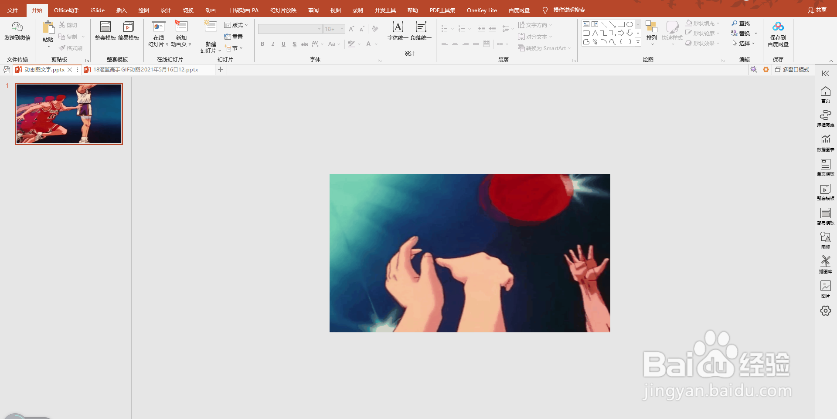Click the Reset (重置) slide button
Viewport: 837px width, 419px height.
234,37
